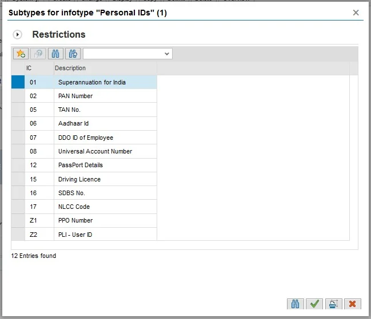
Task: Click the bottom search binoculars button
Action: coord(296,304)
